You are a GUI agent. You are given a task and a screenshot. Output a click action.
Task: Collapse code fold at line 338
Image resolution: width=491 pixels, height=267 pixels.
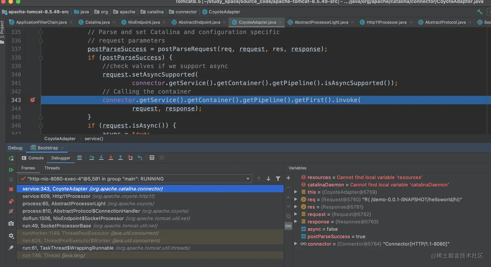pyautogui.click(x=41, y=58)
